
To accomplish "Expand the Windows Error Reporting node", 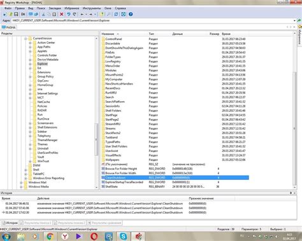I will (25, 179).
